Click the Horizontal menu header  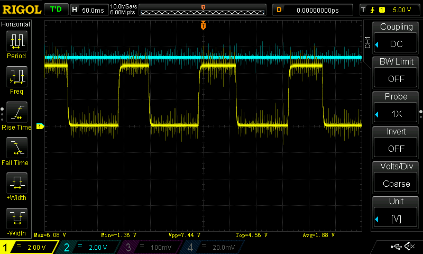(x=16, y=24)
